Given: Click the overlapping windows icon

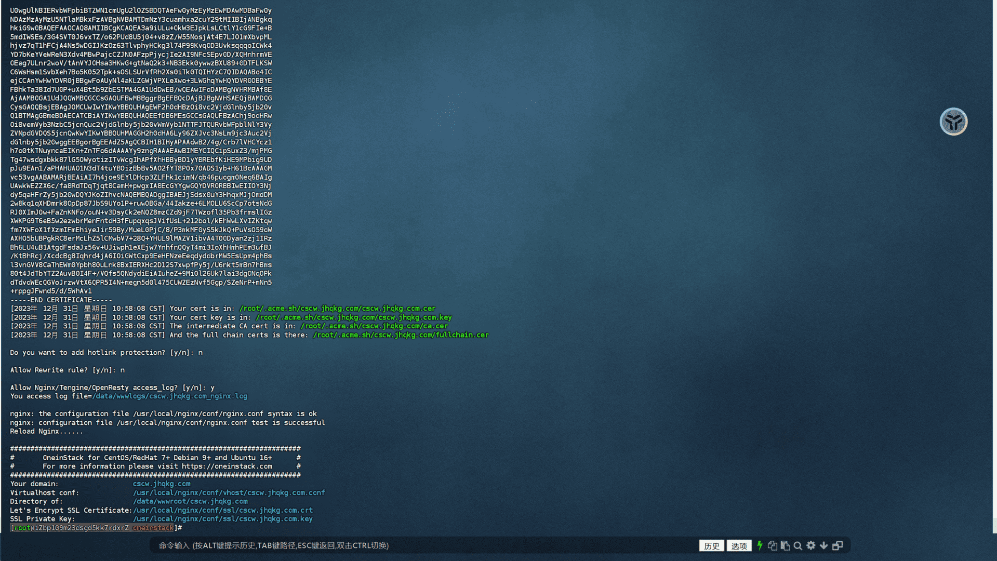Looking at the screenshot, I should point(838,545).
